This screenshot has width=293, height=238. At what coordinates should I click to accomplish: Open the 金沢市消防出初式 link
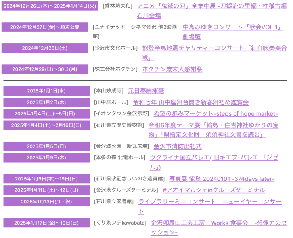tap(178, 146)
